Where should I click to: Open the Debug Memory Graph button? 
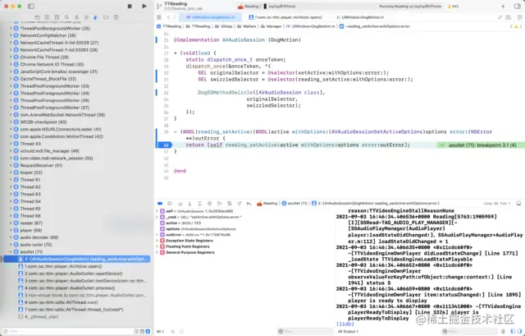tap(220, 203)
